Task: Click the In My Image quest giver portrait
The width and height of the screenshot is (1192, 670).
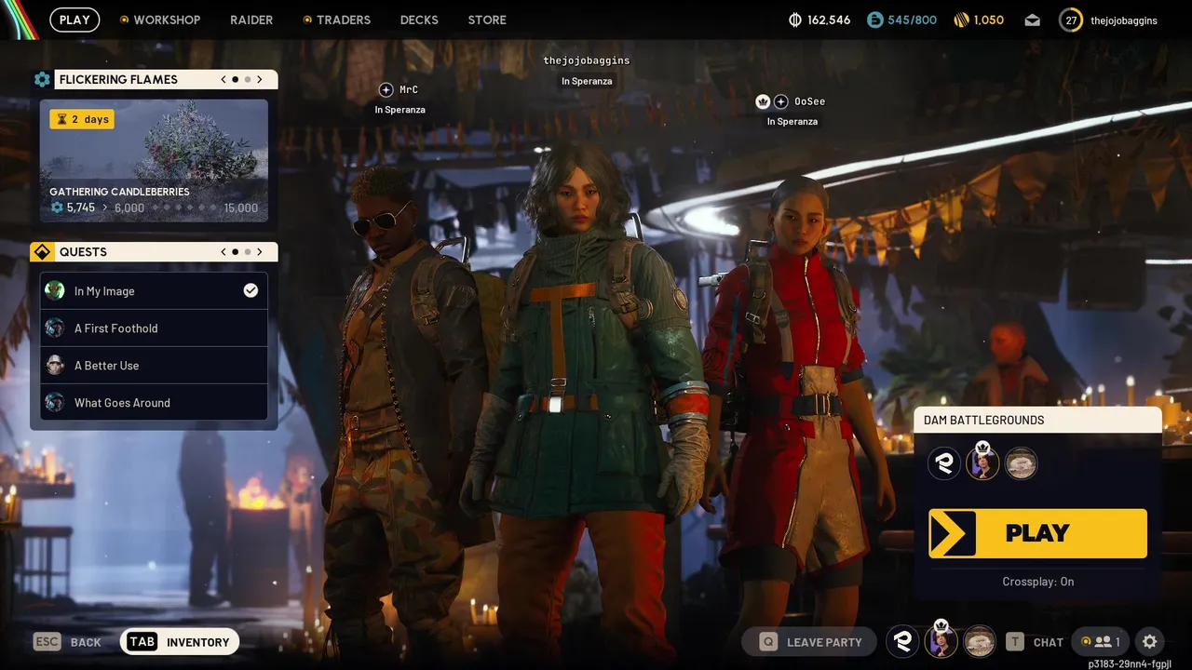Action: [55, 290]
